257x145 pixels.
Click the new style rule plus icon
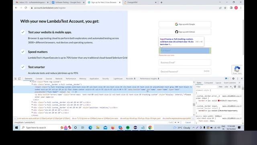(231, 87)
